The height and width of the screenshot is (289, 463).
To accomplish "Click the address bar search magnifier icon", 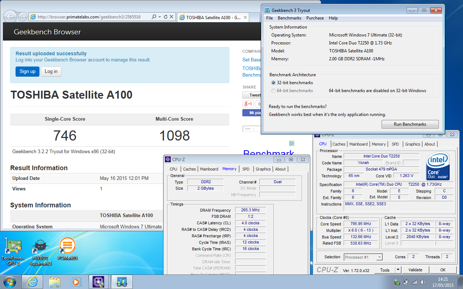I will point(154,17).
